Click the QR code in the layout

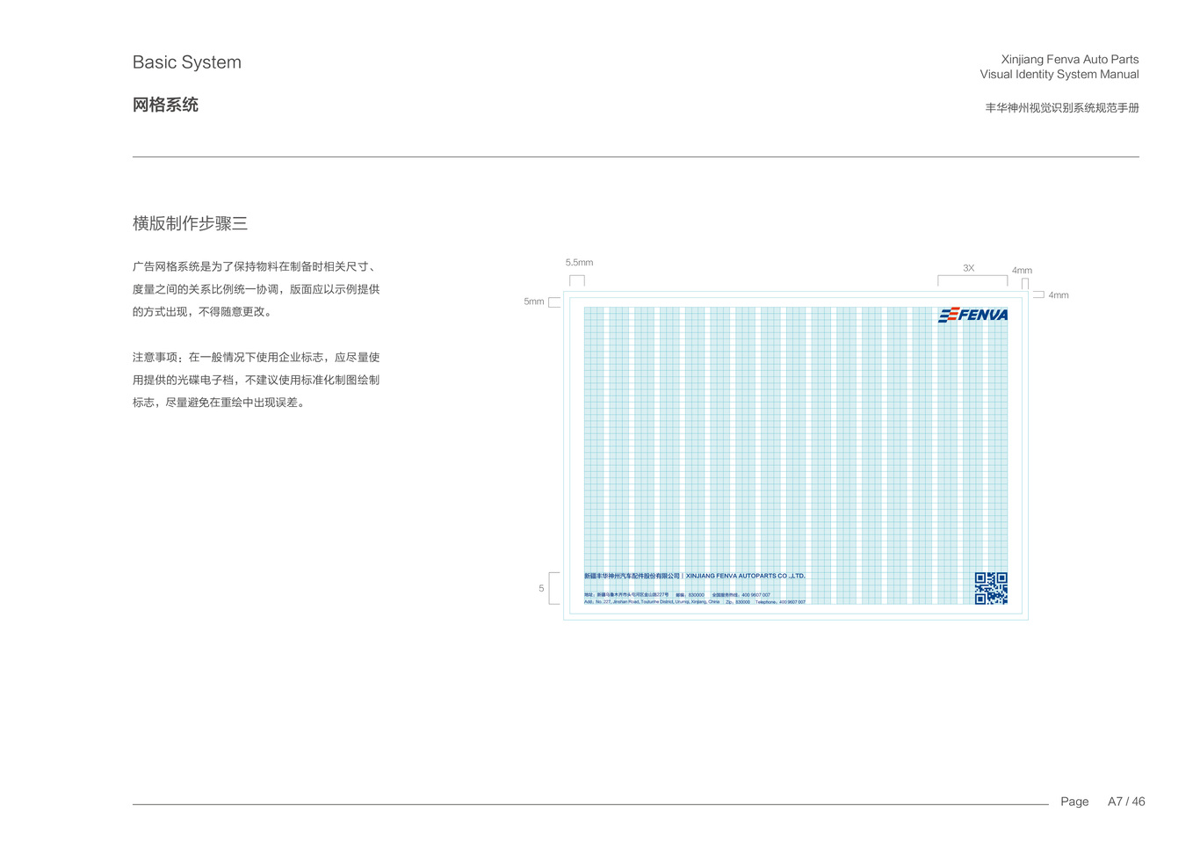[991, 588]
